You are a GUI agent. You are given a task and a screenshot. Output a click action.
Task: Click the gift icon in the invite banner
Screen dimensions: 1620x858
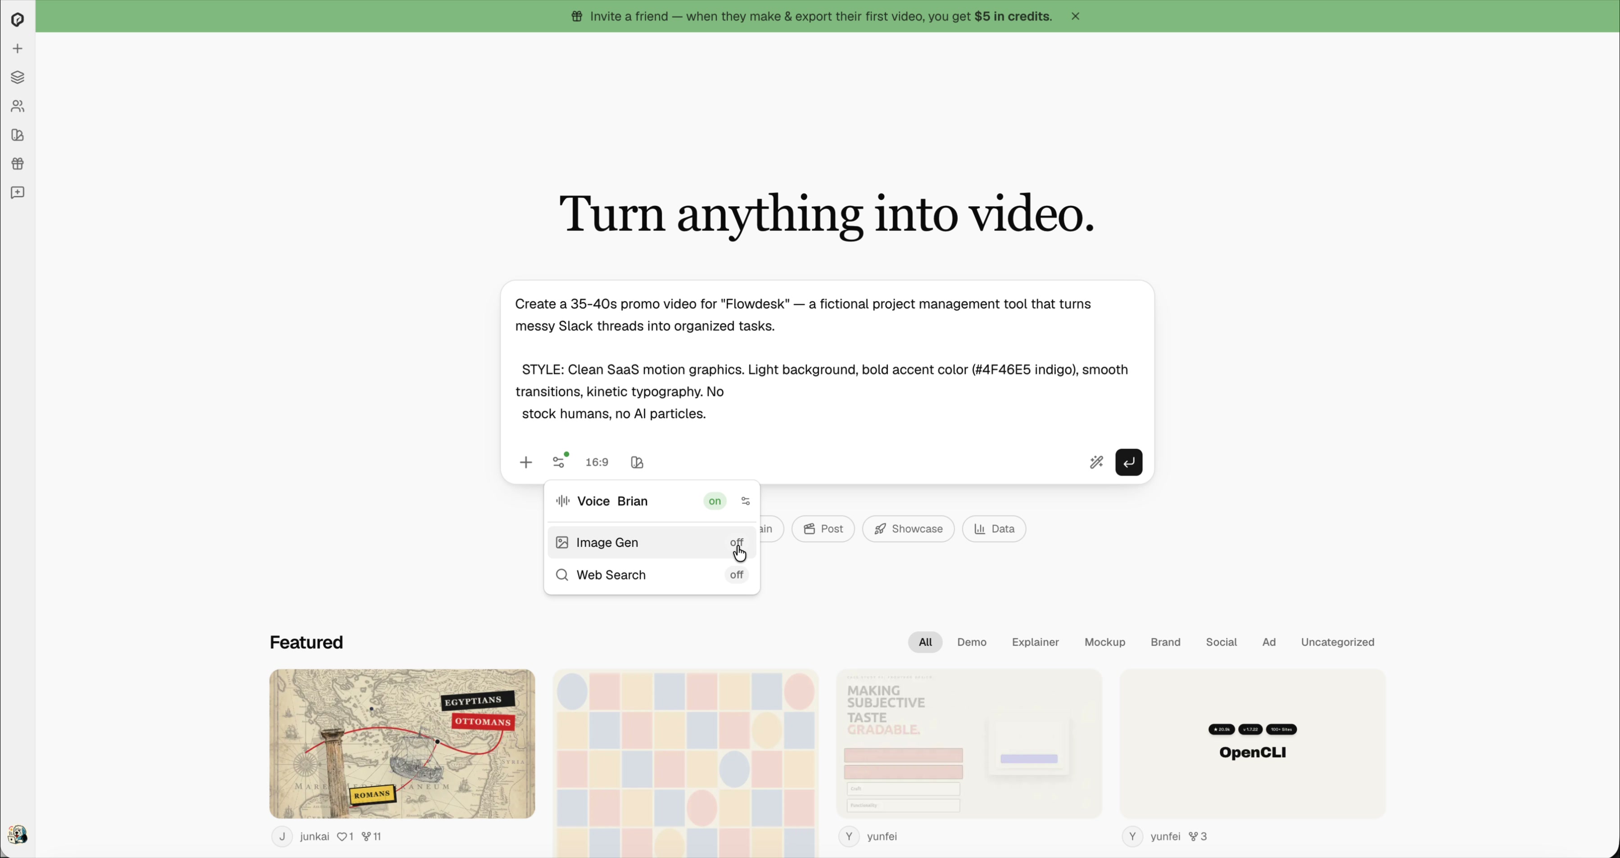[x=577, y=17]
